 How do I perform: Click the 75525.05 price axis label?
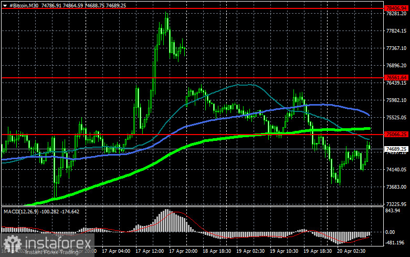click(396, 118)
